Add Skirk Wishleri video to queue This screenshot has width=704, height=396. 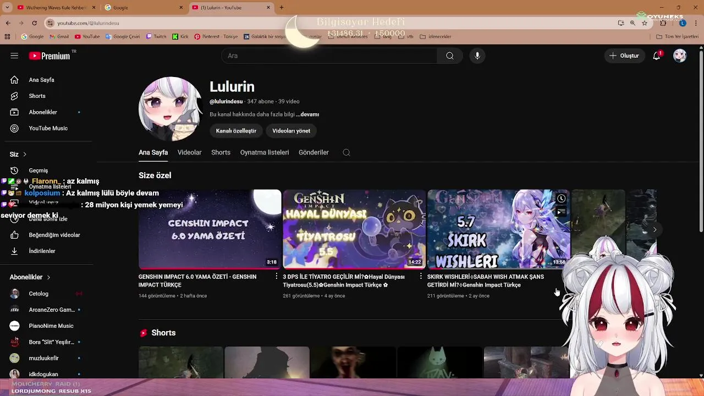[561, 212]
